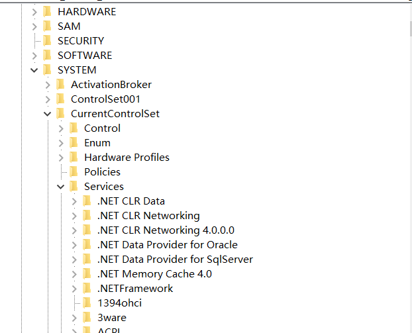Click the .NET CLR Data folder icon

coord(87,201)
